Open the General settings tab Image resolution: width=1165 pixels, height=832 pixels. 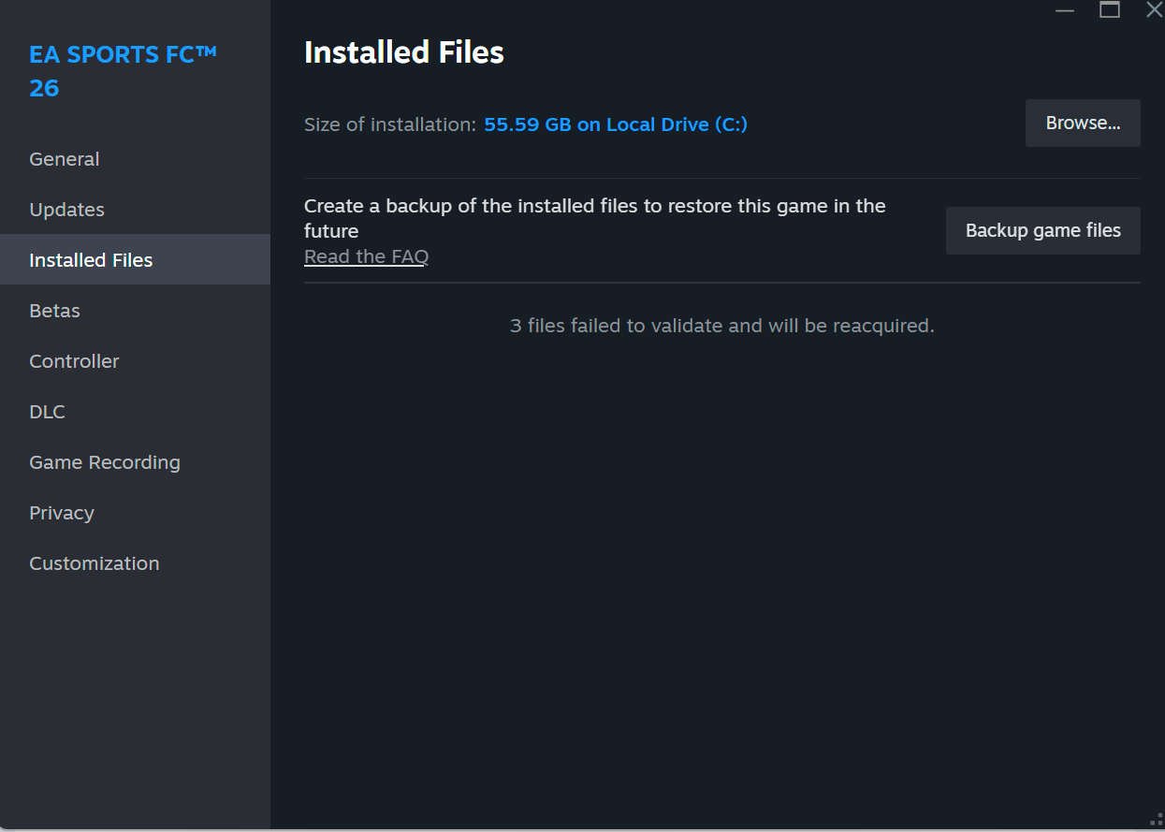[x=65, y=159]
